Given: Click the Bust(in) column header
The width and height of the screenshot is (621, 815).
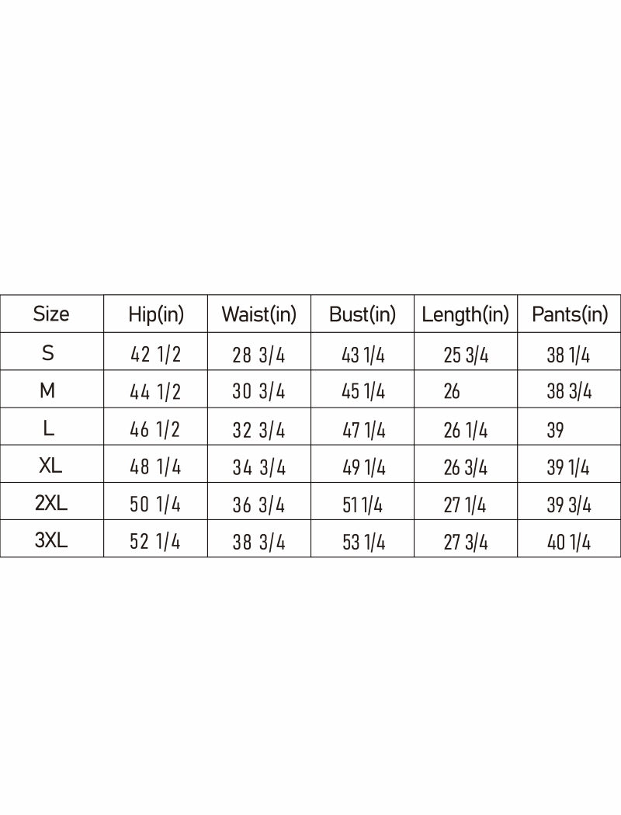Looking at the screenshot, I should (x=363, y=314).
